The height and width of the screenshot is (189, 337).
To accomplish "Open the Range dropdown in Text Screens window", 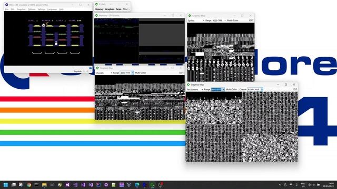I will pyautogui.click(x=223, y=90).
